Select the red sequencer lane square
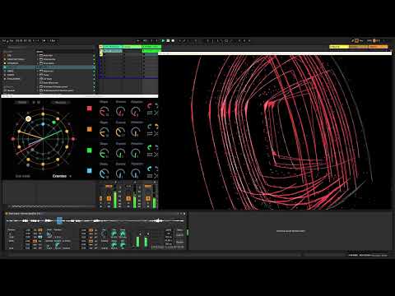Screen dimensions: 395x296 (x=90, y=109)
